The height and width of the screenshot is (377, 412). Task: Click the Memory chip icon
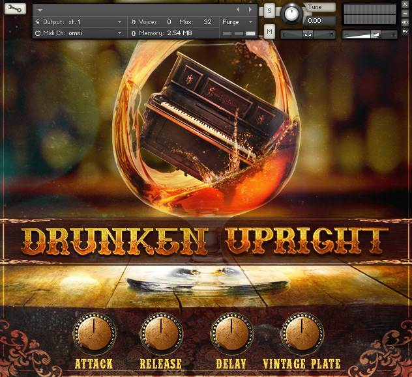(x=134, y=33)
